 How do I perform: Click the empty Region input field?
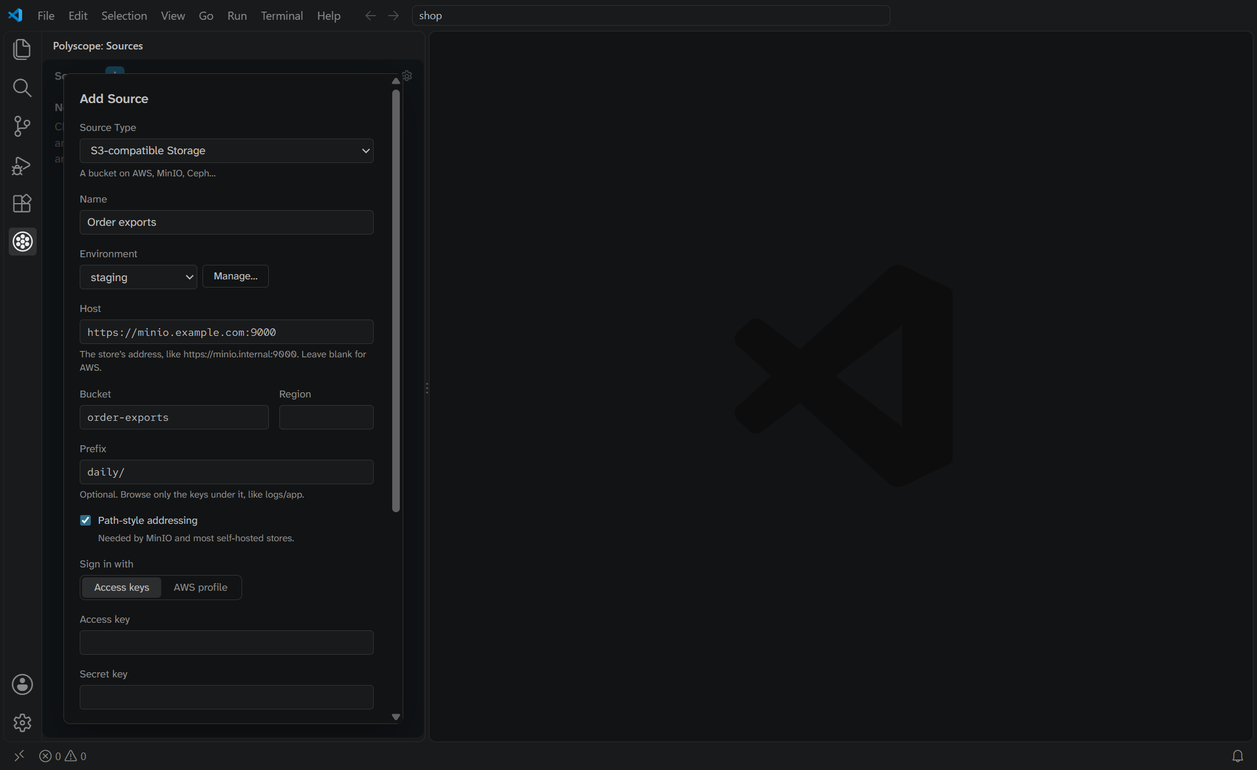pyautogui.click(x=326, y=417)
